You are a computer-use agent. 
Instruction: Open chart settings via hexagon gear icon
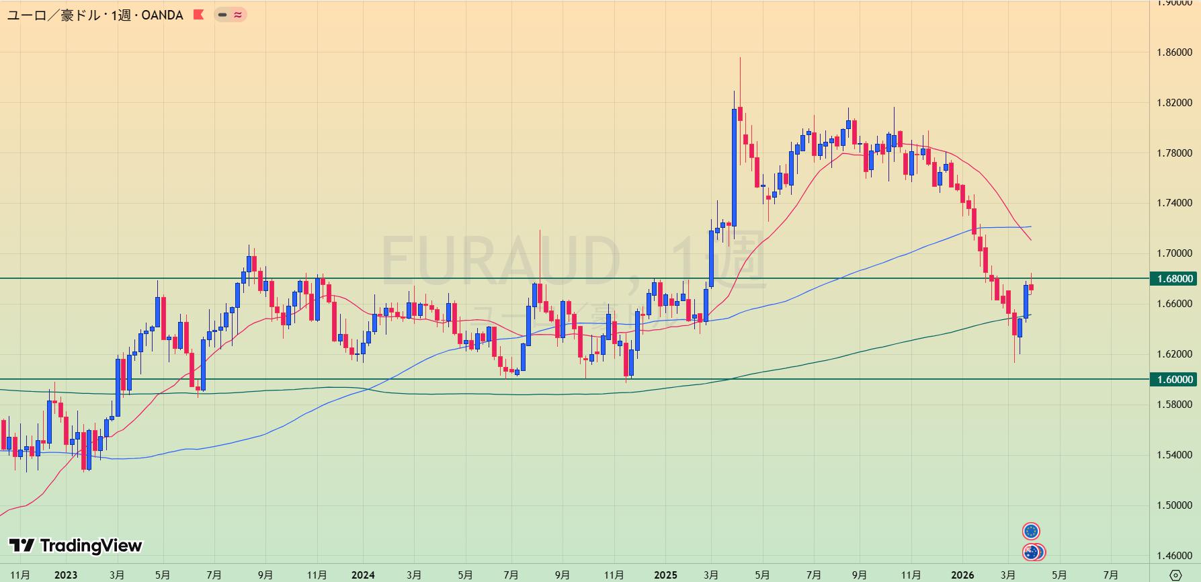[1175, 575]
